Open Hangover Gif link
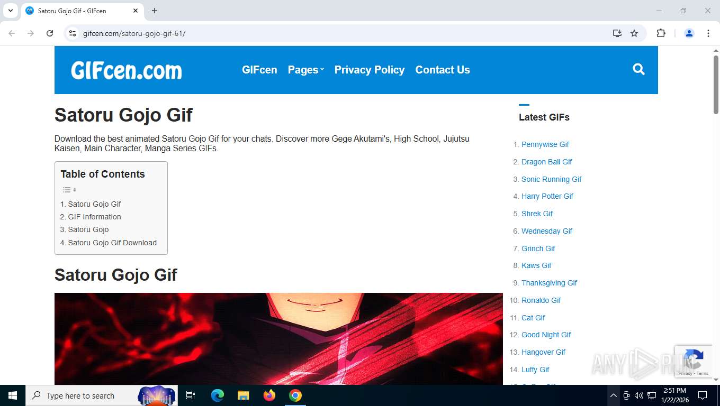This screenshot has width=720, height=406. tap(543, 352)
